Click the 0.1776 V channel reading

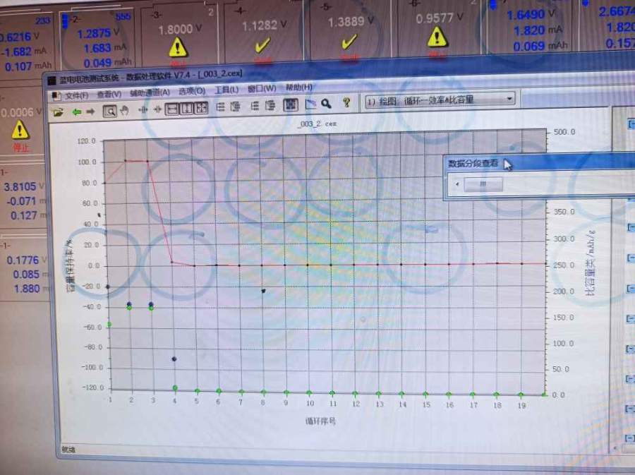tap(25, 260)
